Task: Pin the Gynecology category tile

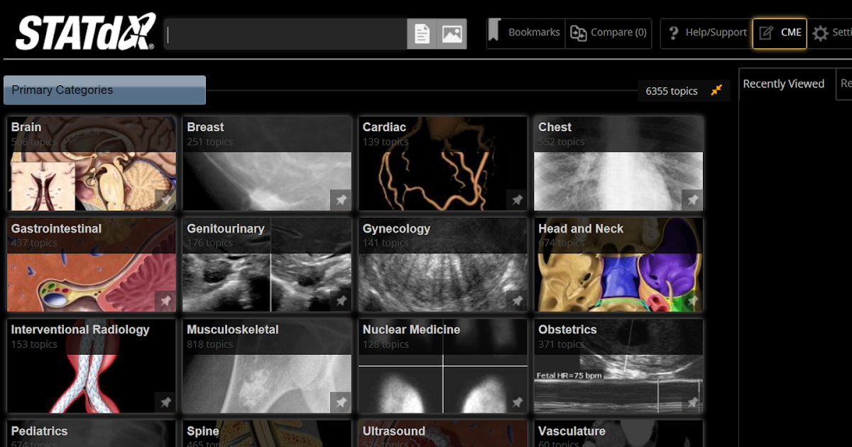Action: coord(516,301)
